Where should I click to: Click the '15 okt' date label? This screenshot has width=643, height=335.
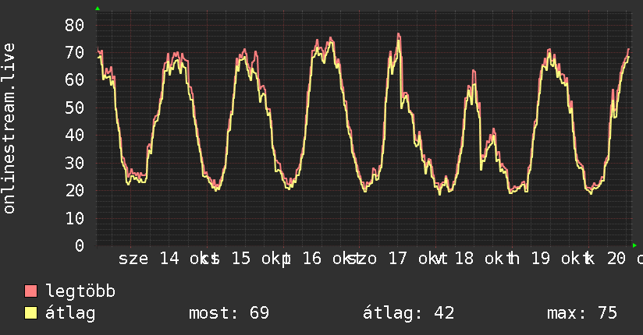point(257,259)
